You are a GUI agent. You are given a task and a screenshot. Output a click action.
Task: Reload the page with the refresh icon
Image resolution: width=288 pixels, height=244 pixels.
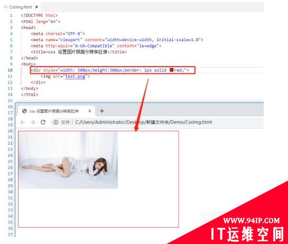43,122
